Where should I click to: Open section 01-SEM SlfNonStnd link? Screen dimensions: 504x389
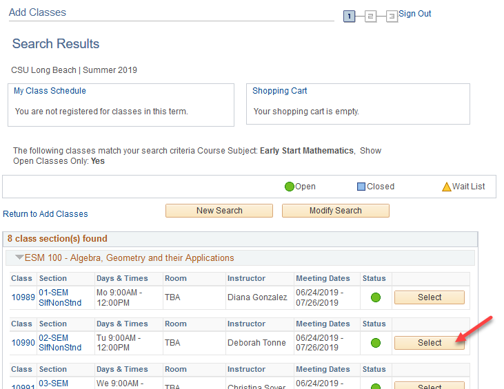pos(60,297)
